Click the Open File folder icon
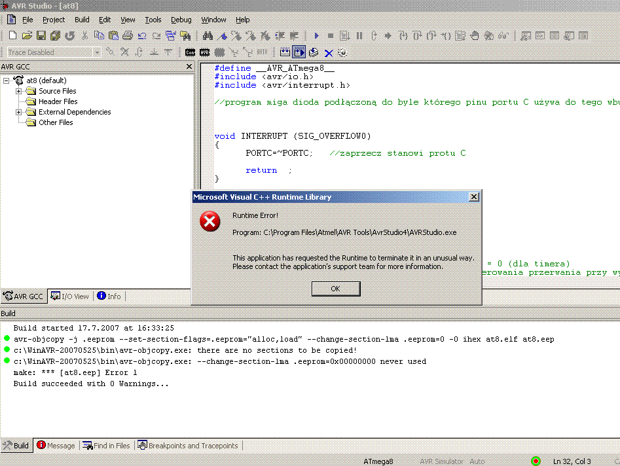Image resolution: width=620 pixels, height=466 pixels. 27,35
